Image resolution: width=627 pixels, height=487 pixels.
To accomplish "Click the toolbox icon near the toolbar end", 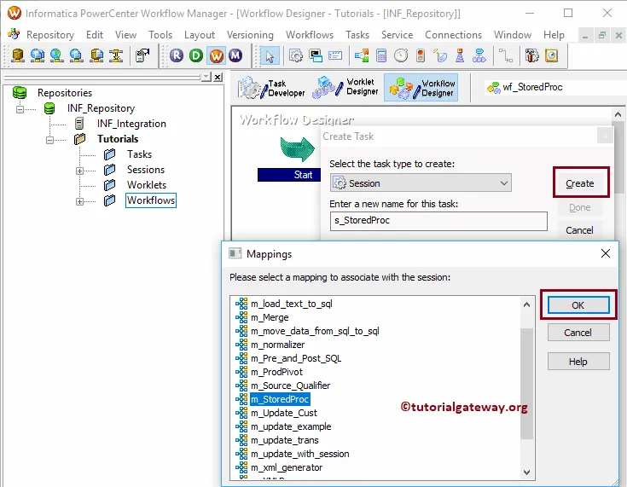I will click(531, 55).
